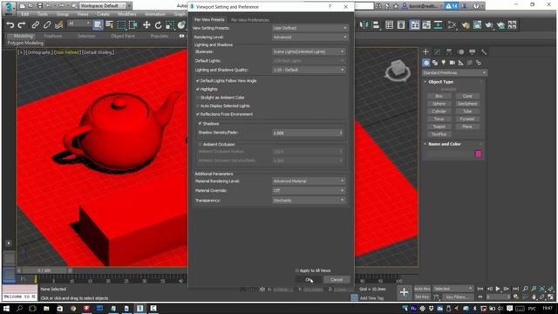Open the Schematic View icon

point(438,25)
